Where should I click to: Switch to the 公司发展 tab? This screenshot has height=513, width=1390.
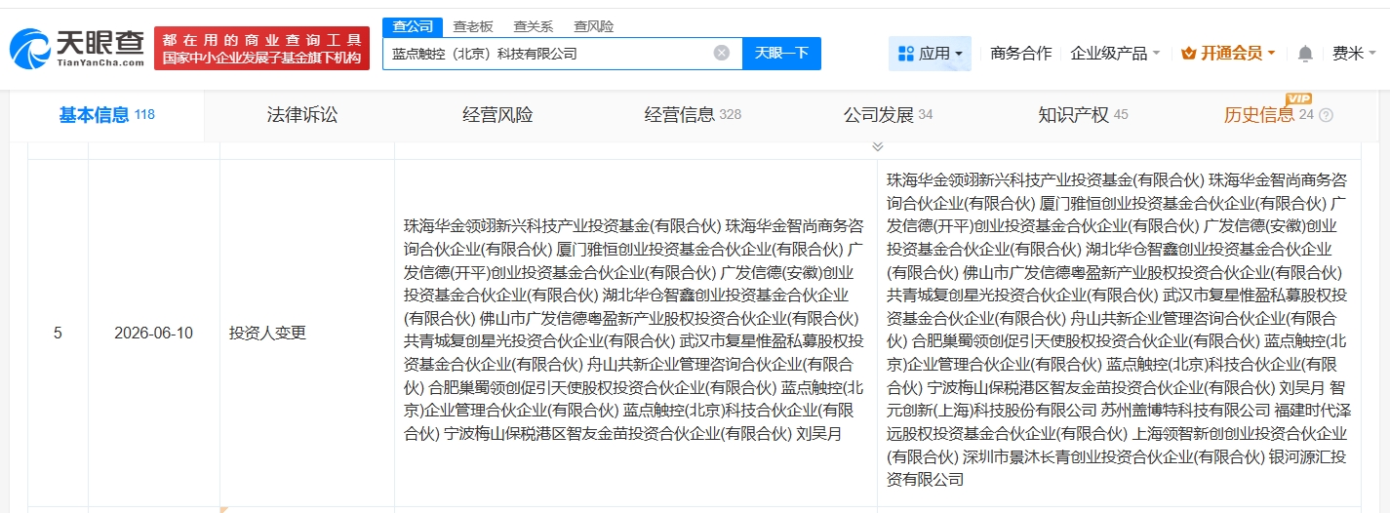888,115
